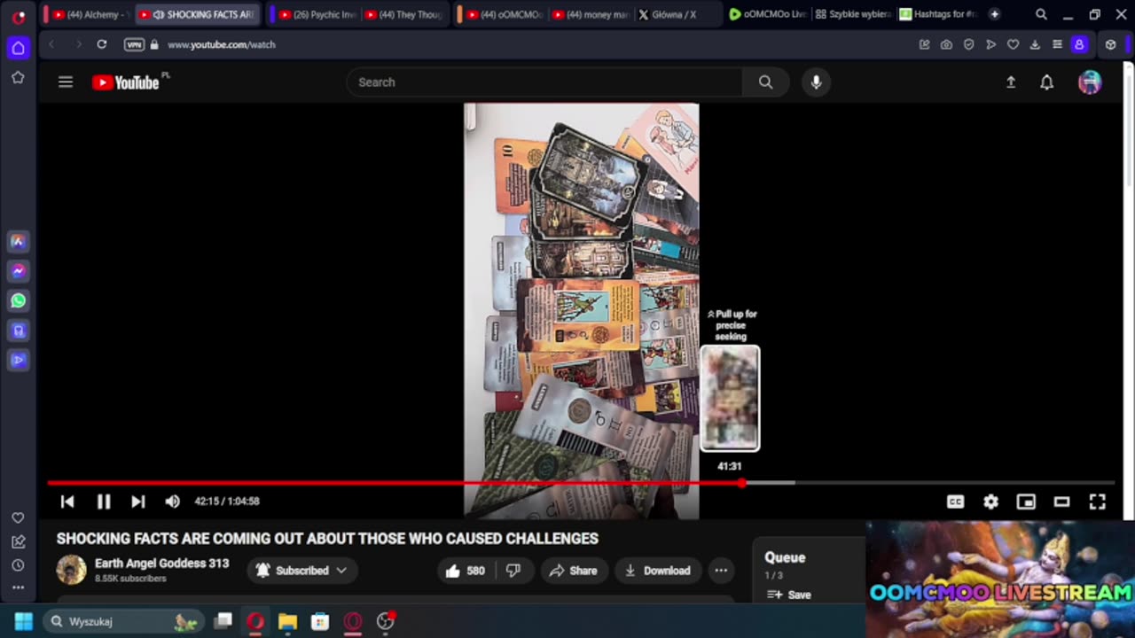Open the Opera sidebar home icon
This screenshot has height=638, width=1135.
coord(18,47)
